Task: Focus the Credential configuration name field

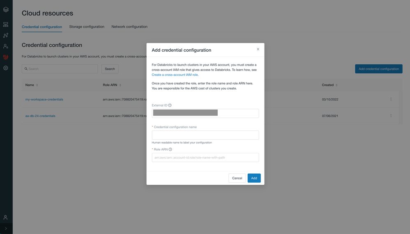Action: 205,135
